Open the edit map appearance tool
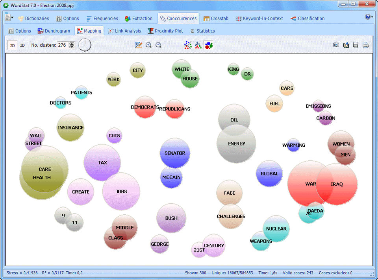This screenshot has width=378, height=280. pos(138,45)
